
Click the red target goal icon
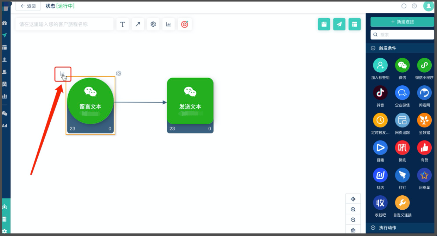pos(185,24)
